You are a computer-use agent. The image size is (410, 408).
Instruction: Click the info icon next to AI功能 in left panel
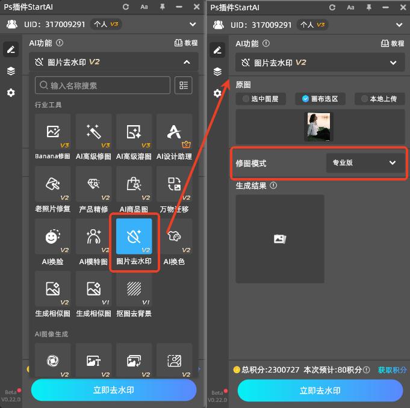coord(60,43)
